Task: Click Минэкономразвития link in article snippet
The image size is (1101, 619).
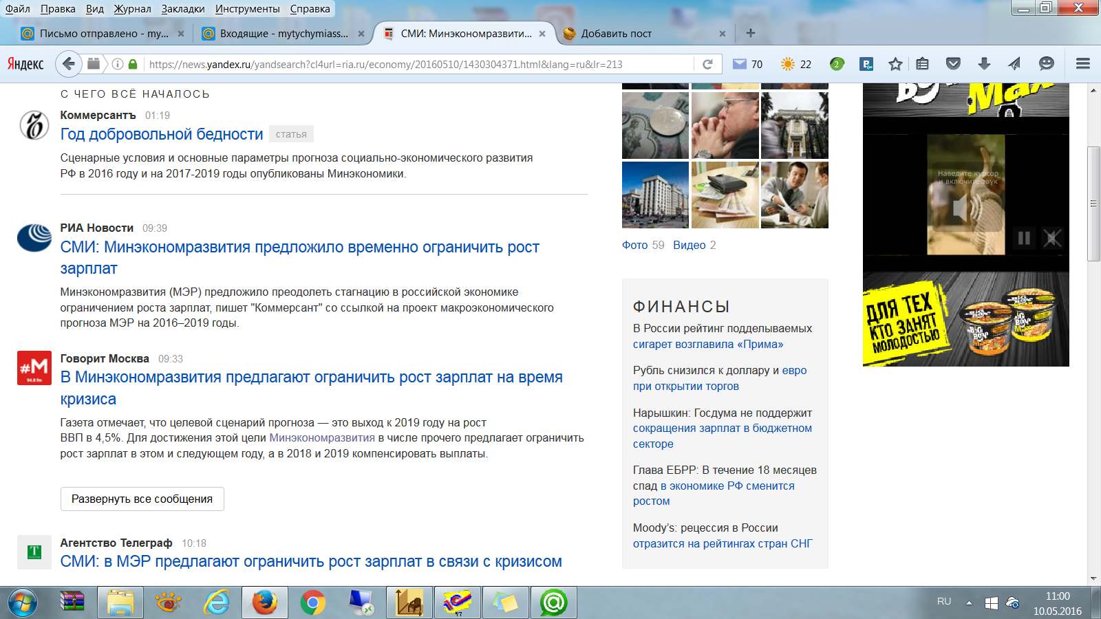Action: click(322, 437)
